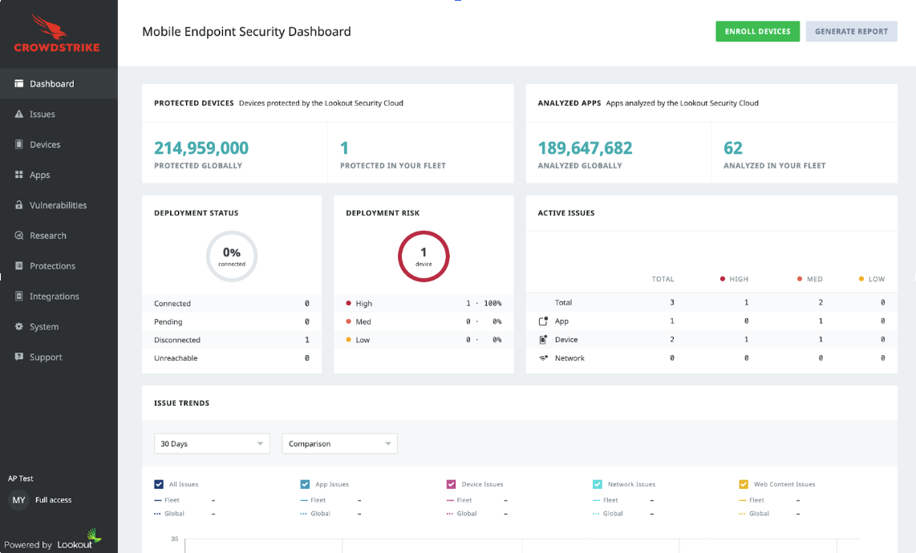Screen dimensions: 916x553
Task: Click the System gear icon in sidebar
Action: pos(19,327)
